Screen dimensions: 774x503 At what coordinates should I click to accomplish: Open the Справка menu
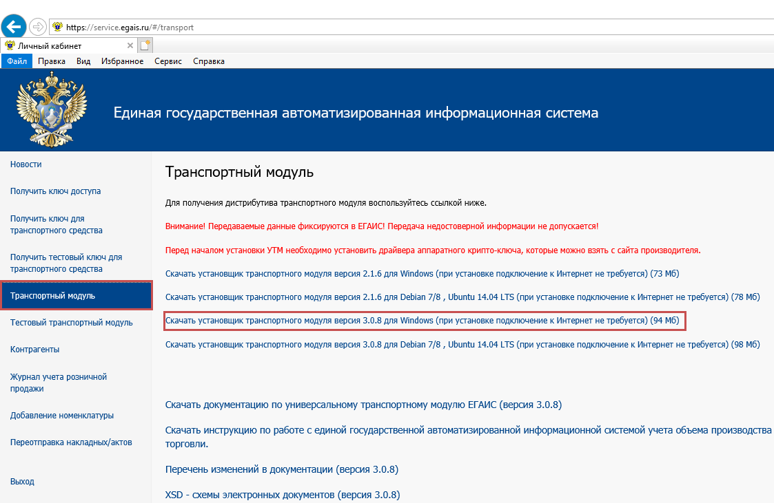(x=209, y=61)
